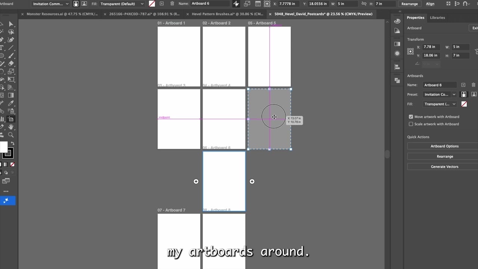Open Preset dropdown in Properties panel
This screenshot has height=269, width=478.
440,95
